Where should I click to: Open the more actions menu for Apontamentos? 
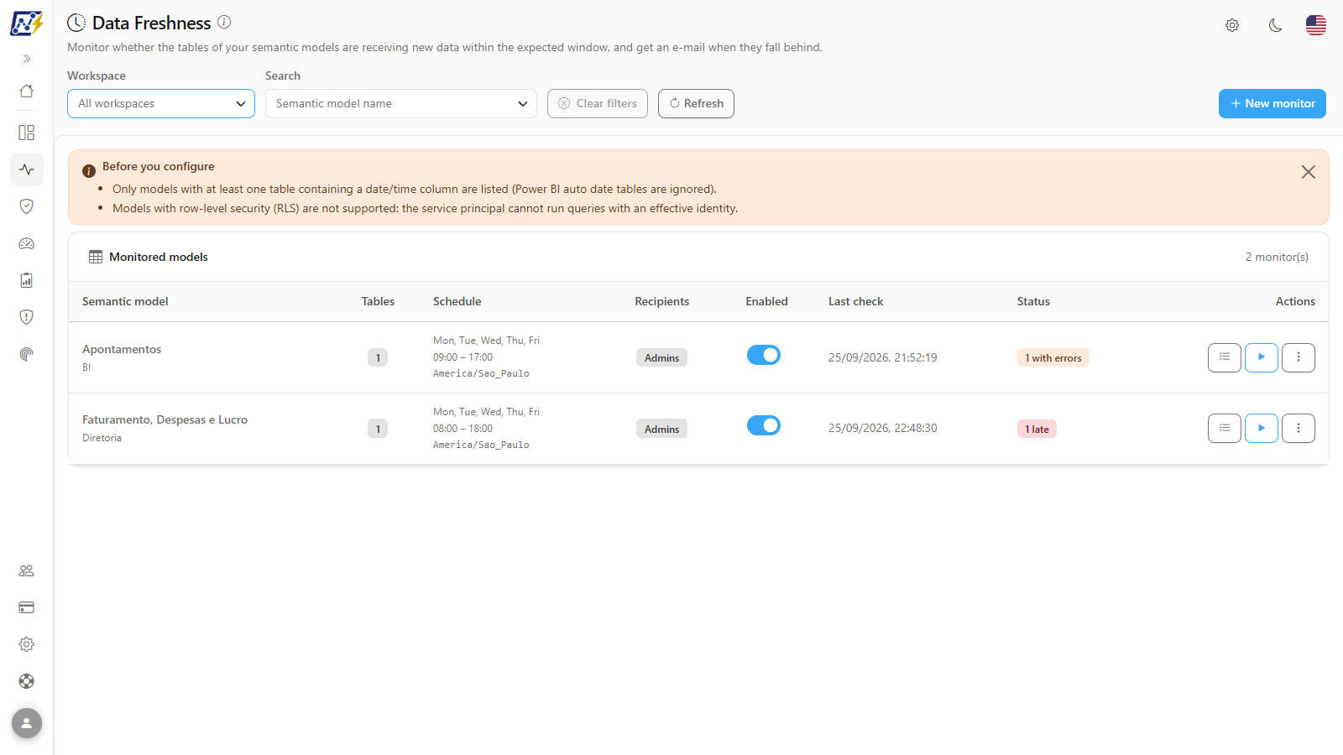[x=1299, y=357]
